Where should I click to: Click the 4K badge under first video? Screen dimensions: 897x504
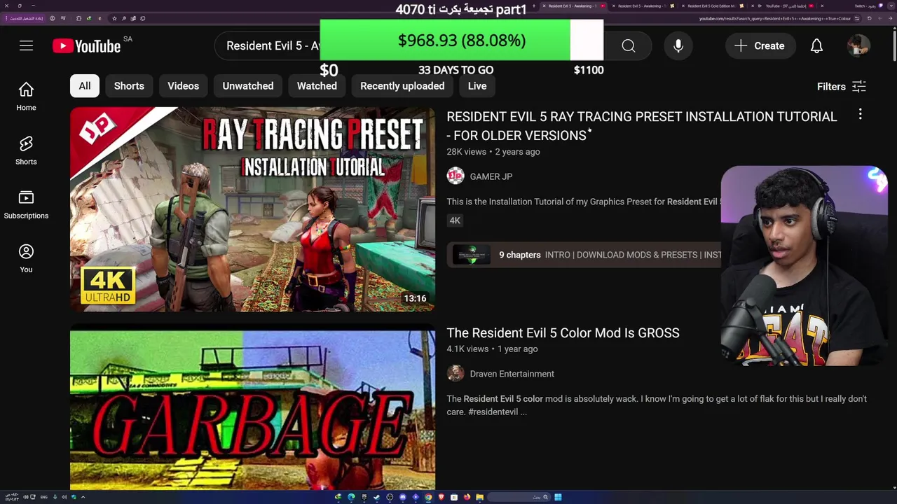[x=455, y=220]
